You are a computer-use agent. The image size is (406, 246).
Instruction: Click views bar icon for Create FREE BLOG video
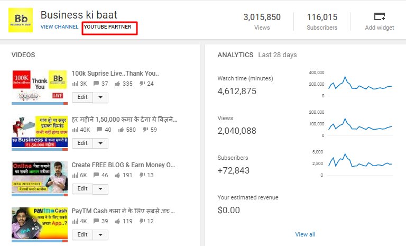point(75,175)
